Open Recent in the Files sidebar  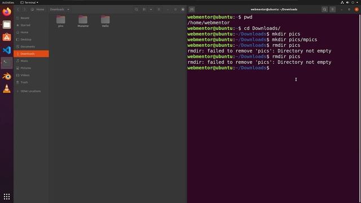(x=32, y=18)
